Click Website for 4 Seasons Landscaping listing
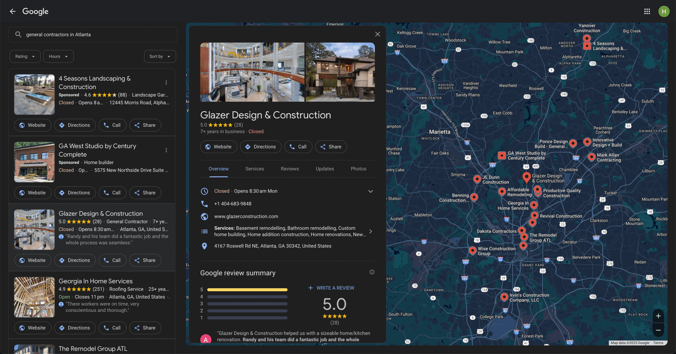676x354 pixels. 33,125
